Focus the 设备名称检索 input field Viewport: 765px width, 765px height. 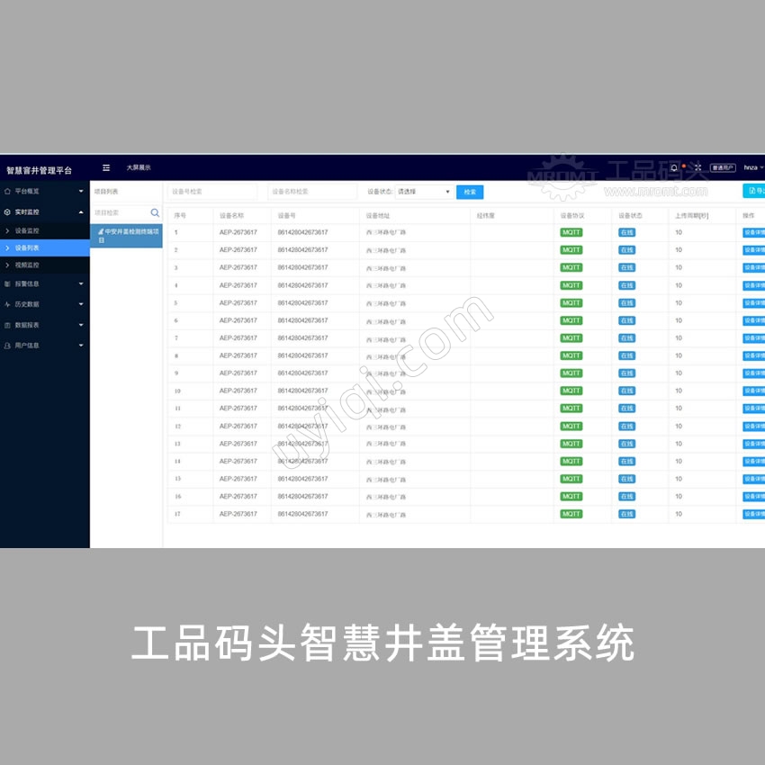click(312, 192)
